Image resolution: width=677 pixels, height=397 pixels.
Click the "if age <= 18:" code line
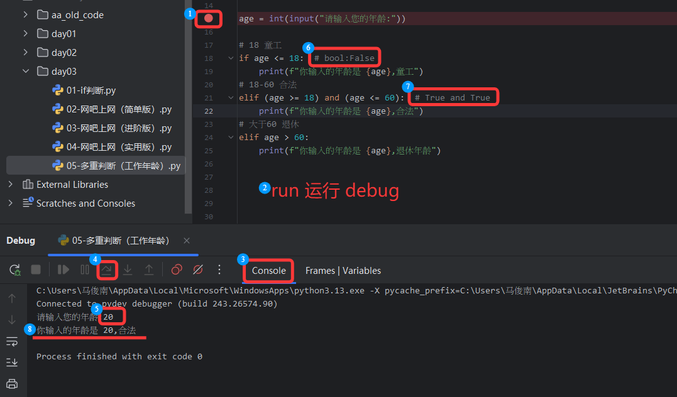pyautogui.click(x=271, y=58)
